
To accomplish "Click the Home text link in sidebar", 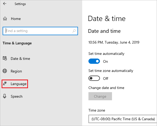I will [16, 19].
